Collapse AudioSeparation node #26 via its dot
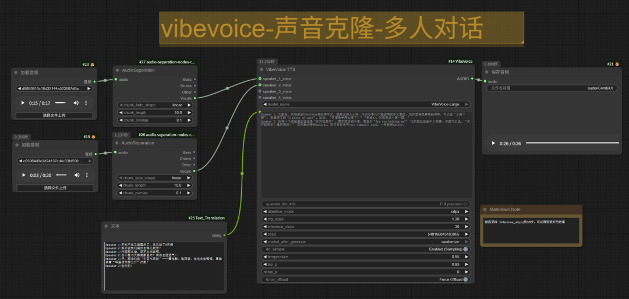Screen dimensions: 629x299 [x=117, y=143]
